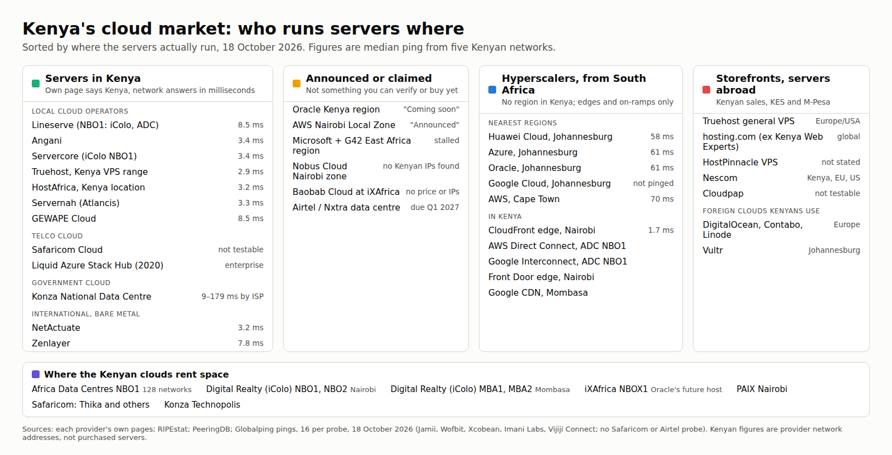This screenshot has height=455, width=892.
Task: Select HostAfrica, Kenya location
Action: (x=148, y=187)
